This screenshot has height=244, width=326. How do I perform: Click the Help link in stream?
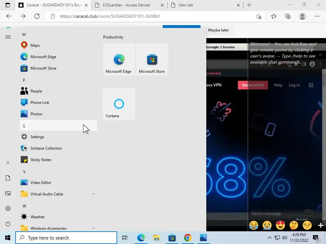pos(278,85)
